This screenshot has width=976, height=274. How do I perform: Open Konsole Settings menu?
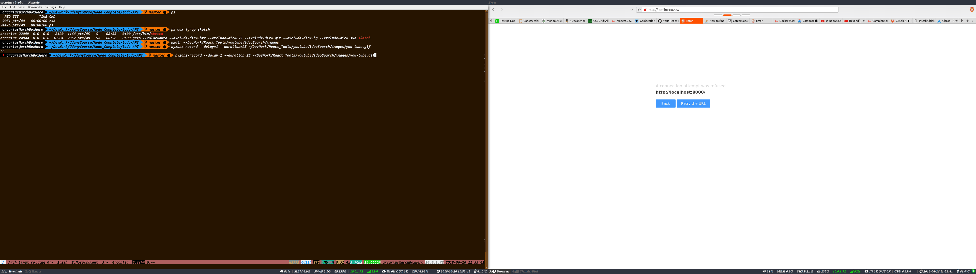tap(50, 7)
